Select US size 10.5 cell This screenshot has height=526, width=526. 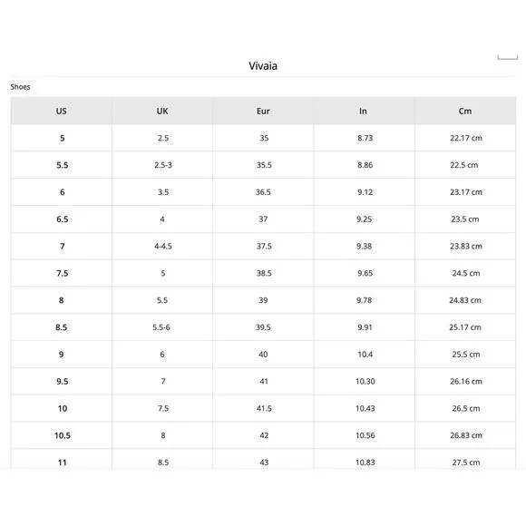click(62, 435)
